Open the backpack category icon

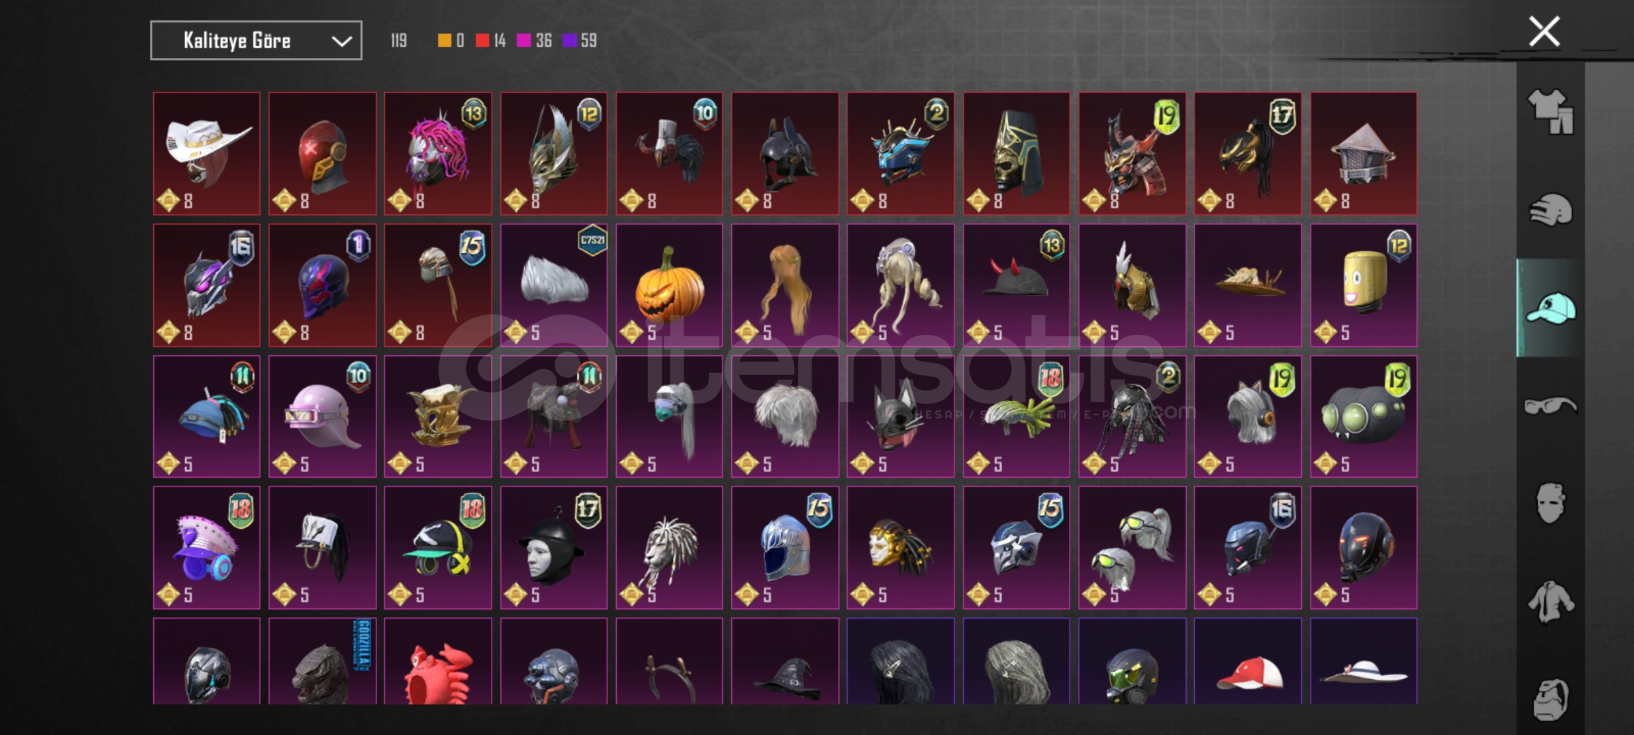1550,700
